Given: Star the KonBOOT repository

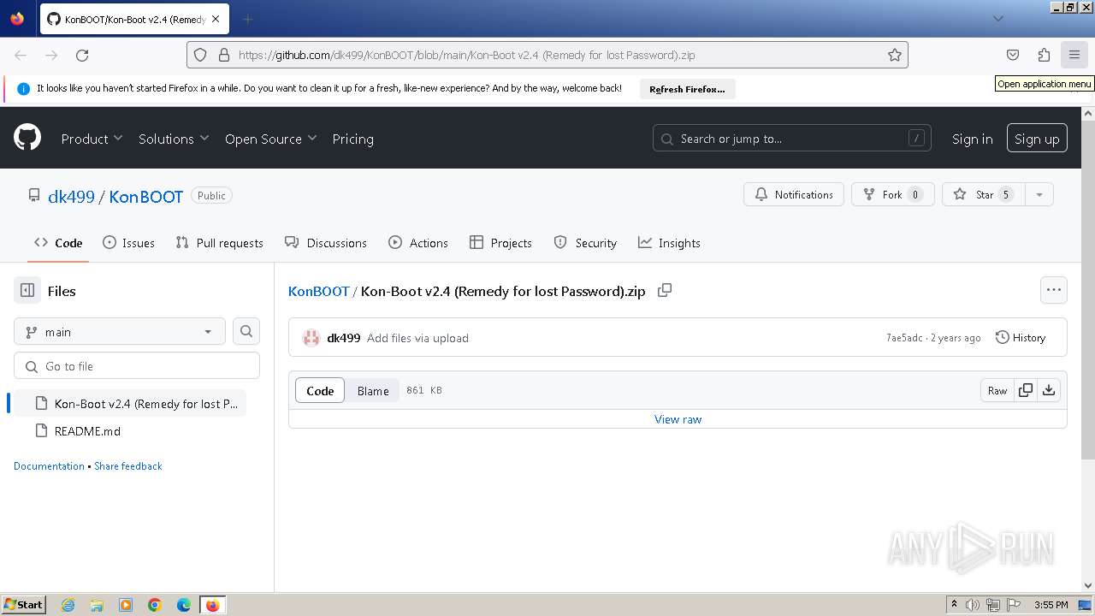Looking at the screenshot, I should [x=984, y=194].
